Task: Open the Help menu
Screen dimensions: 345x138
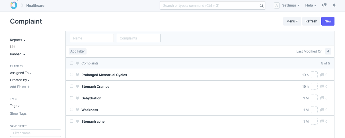Action: (311, 5)
